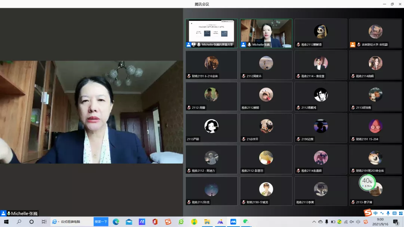Open File Explorer from taskbar
Screen dimensions: 404x227
click(x=207, y=222)
